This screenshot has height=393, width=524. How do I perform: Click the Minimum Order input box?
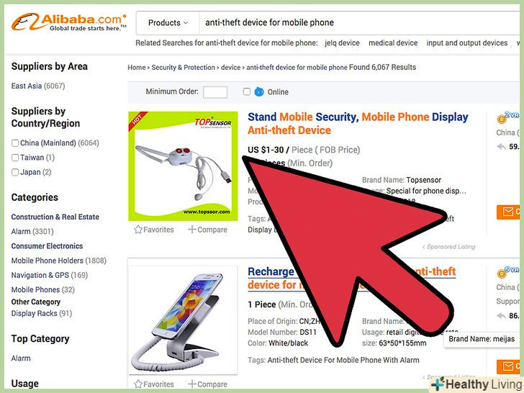tap(215, 92)
